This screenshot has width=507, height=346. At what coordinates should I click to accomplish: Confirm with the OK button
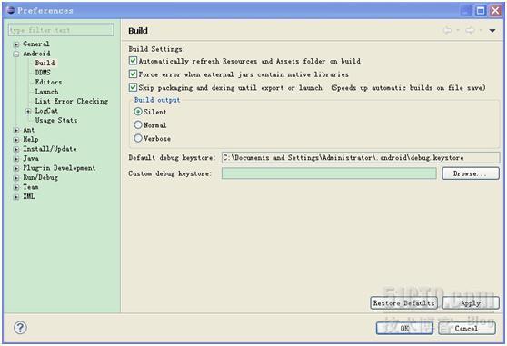(x=404, y=328)
